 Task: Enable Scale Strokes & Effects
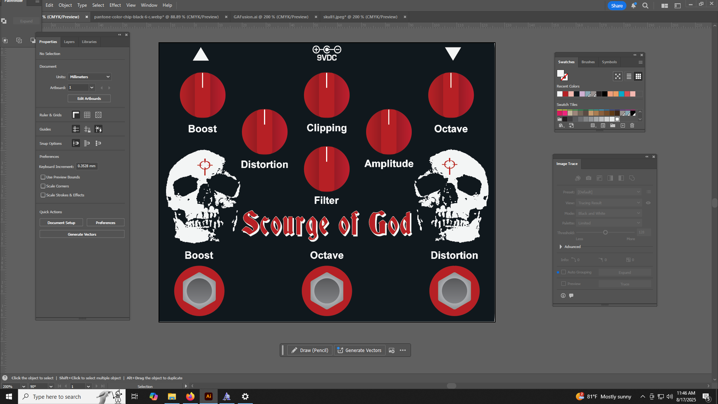pyautogui.click(x=43, y=195)
